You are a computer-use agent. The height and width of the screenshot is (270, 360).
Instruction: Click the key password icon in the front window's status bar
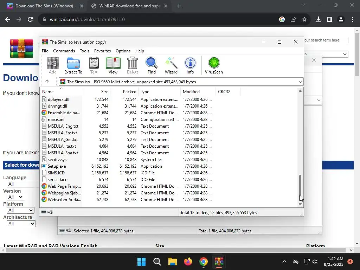pos(50,212)
